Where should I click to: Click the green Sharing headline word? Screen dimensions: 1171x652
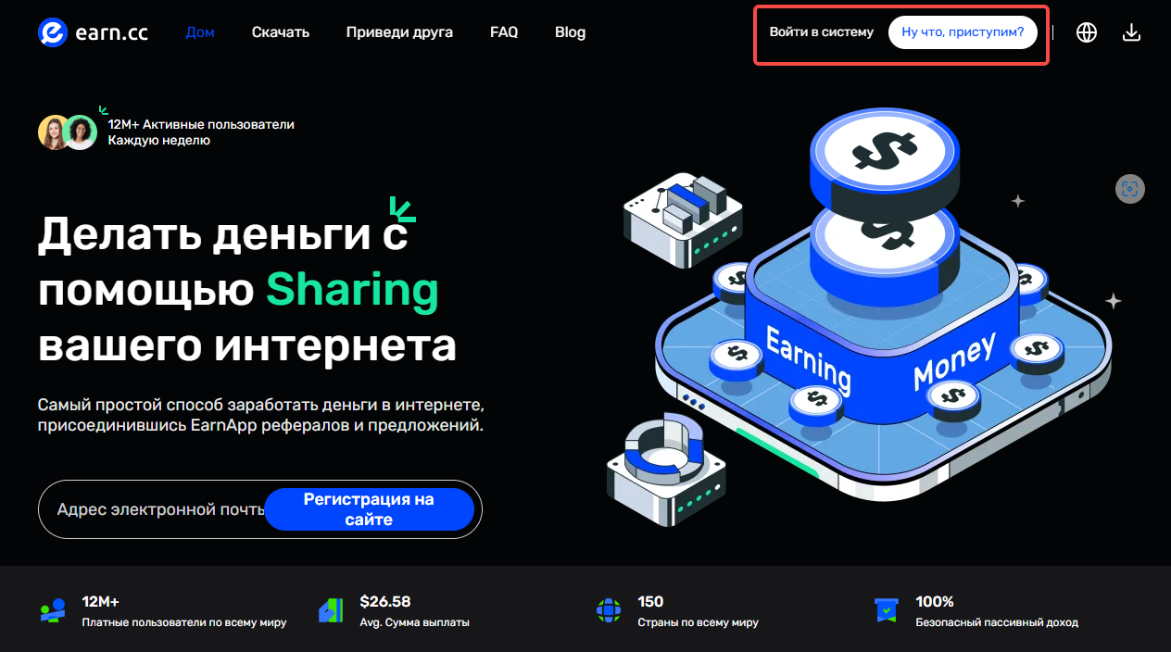(353, 290)
